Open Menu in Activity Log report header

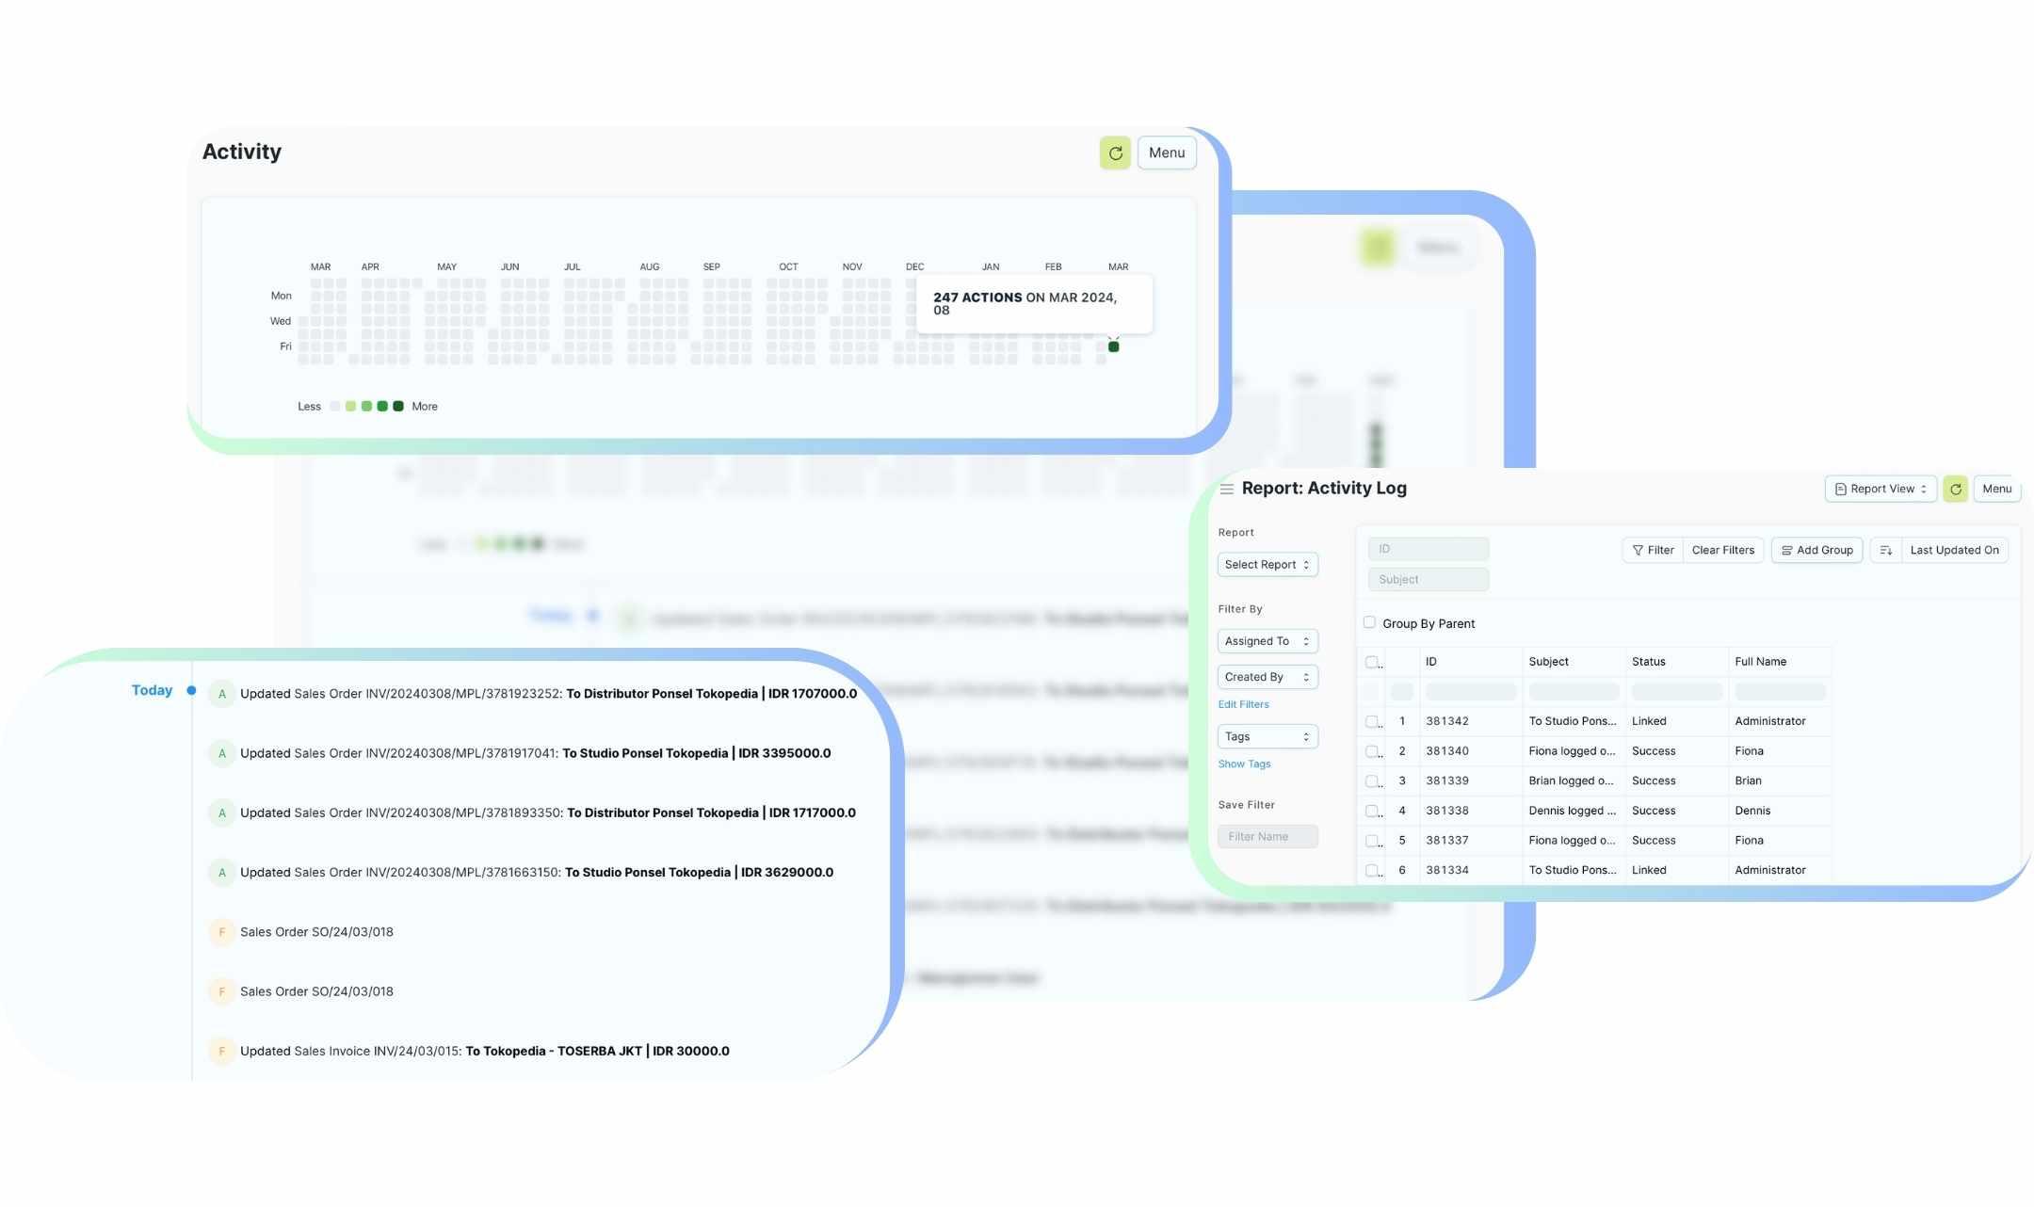tap(1996, 489)
